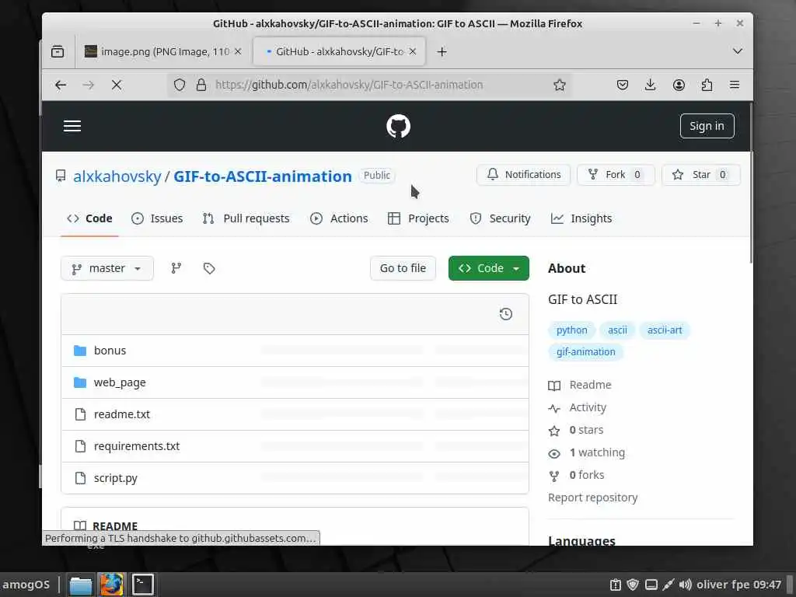Click the page vertical scrollbar

point(751,183)
